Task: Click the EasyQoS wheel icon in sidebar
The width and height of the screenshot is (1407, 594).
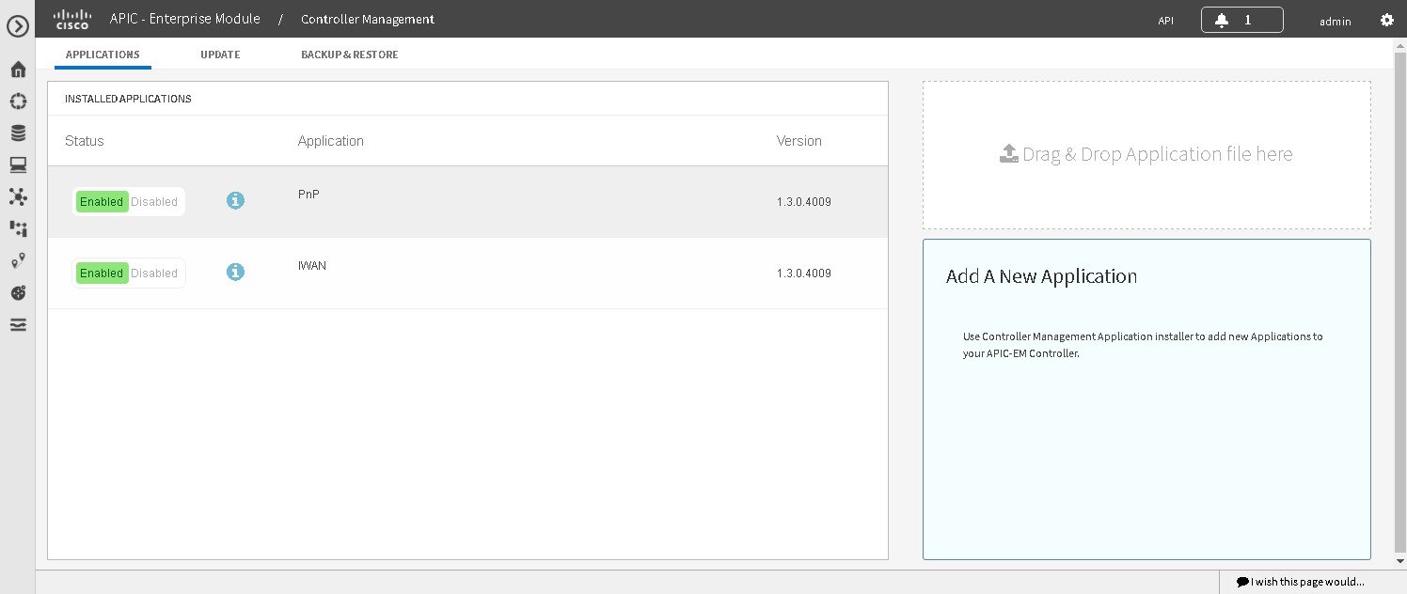Action: 17,292
